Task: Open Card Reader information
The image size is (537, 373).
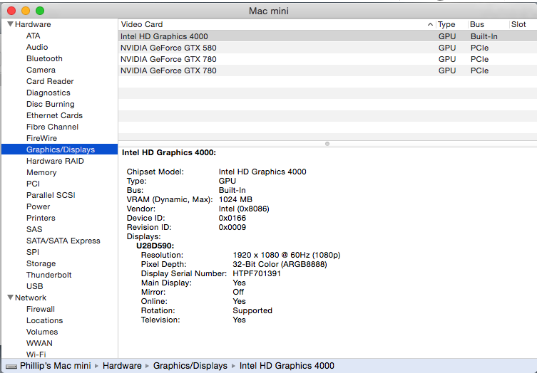Action: [x=50, y=81]
